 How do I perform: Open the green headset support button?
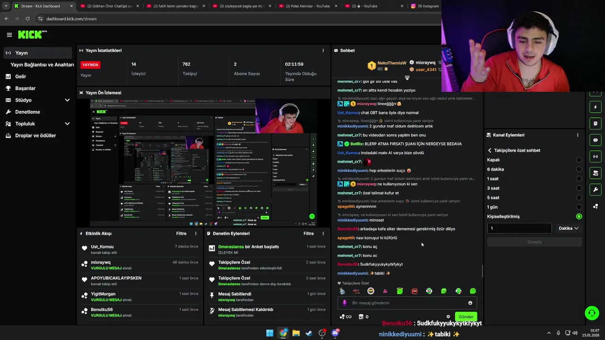(592, 313)
